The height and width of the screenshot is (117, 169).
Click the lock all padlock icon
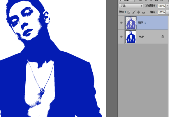click(x=143, y=12)
